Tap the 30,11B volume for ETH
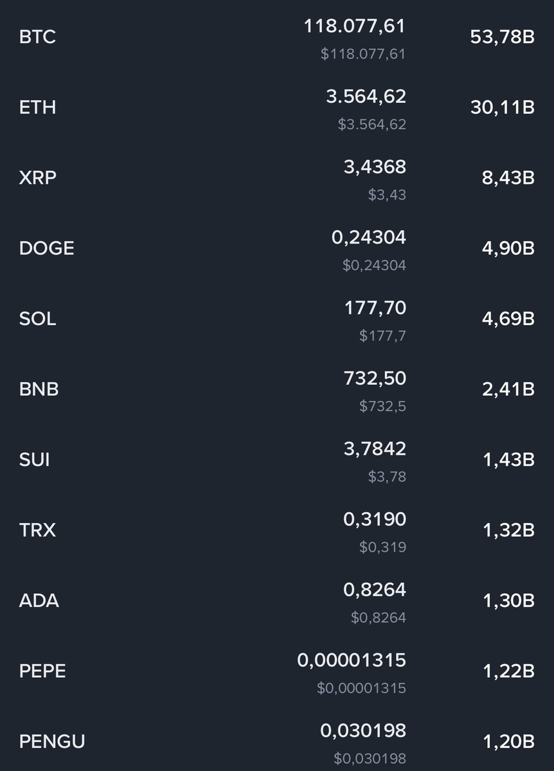This screenshot has height=771, width=554. click(x=503, y=107)
